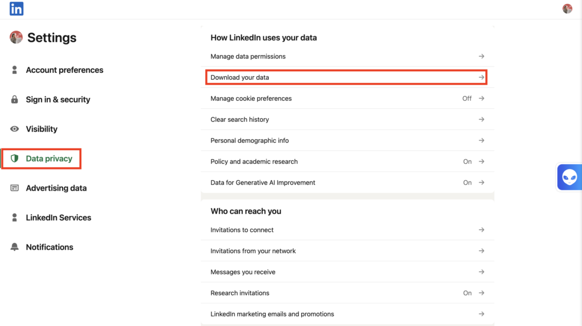Open Manage data permissions
This screenshot has width=582, height=326.
click(x=347, y=56)
